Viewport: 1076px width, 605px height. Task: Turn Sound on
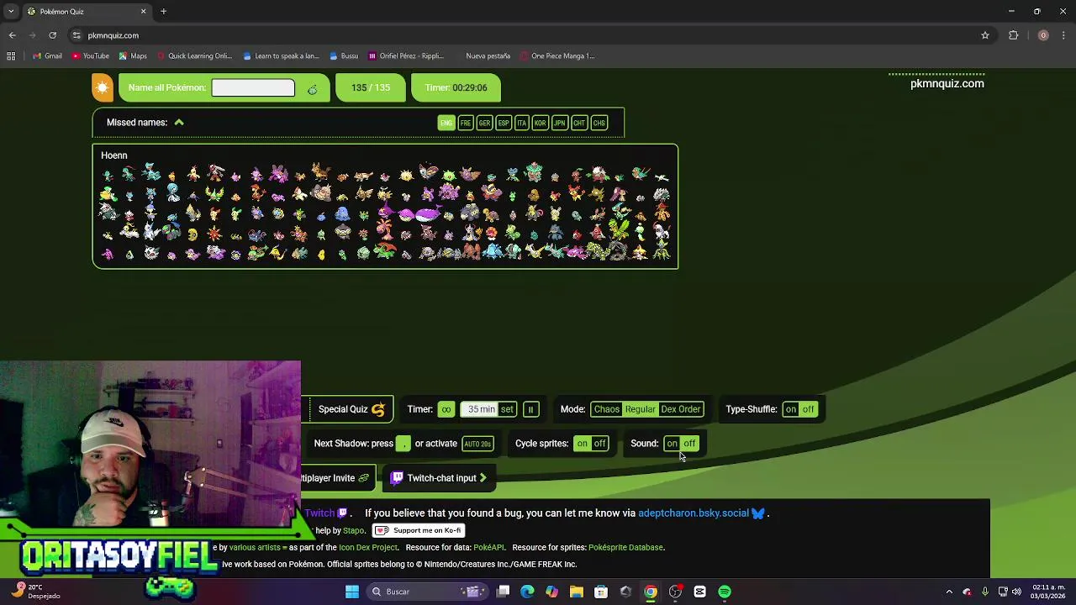pos(672,444)
